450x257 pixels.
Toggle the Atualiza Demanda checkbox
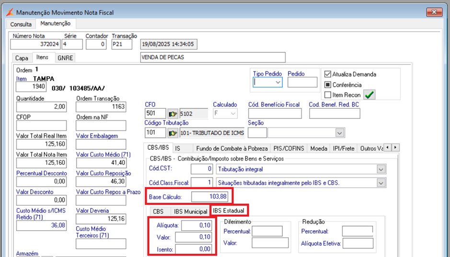tap(327, 74)
